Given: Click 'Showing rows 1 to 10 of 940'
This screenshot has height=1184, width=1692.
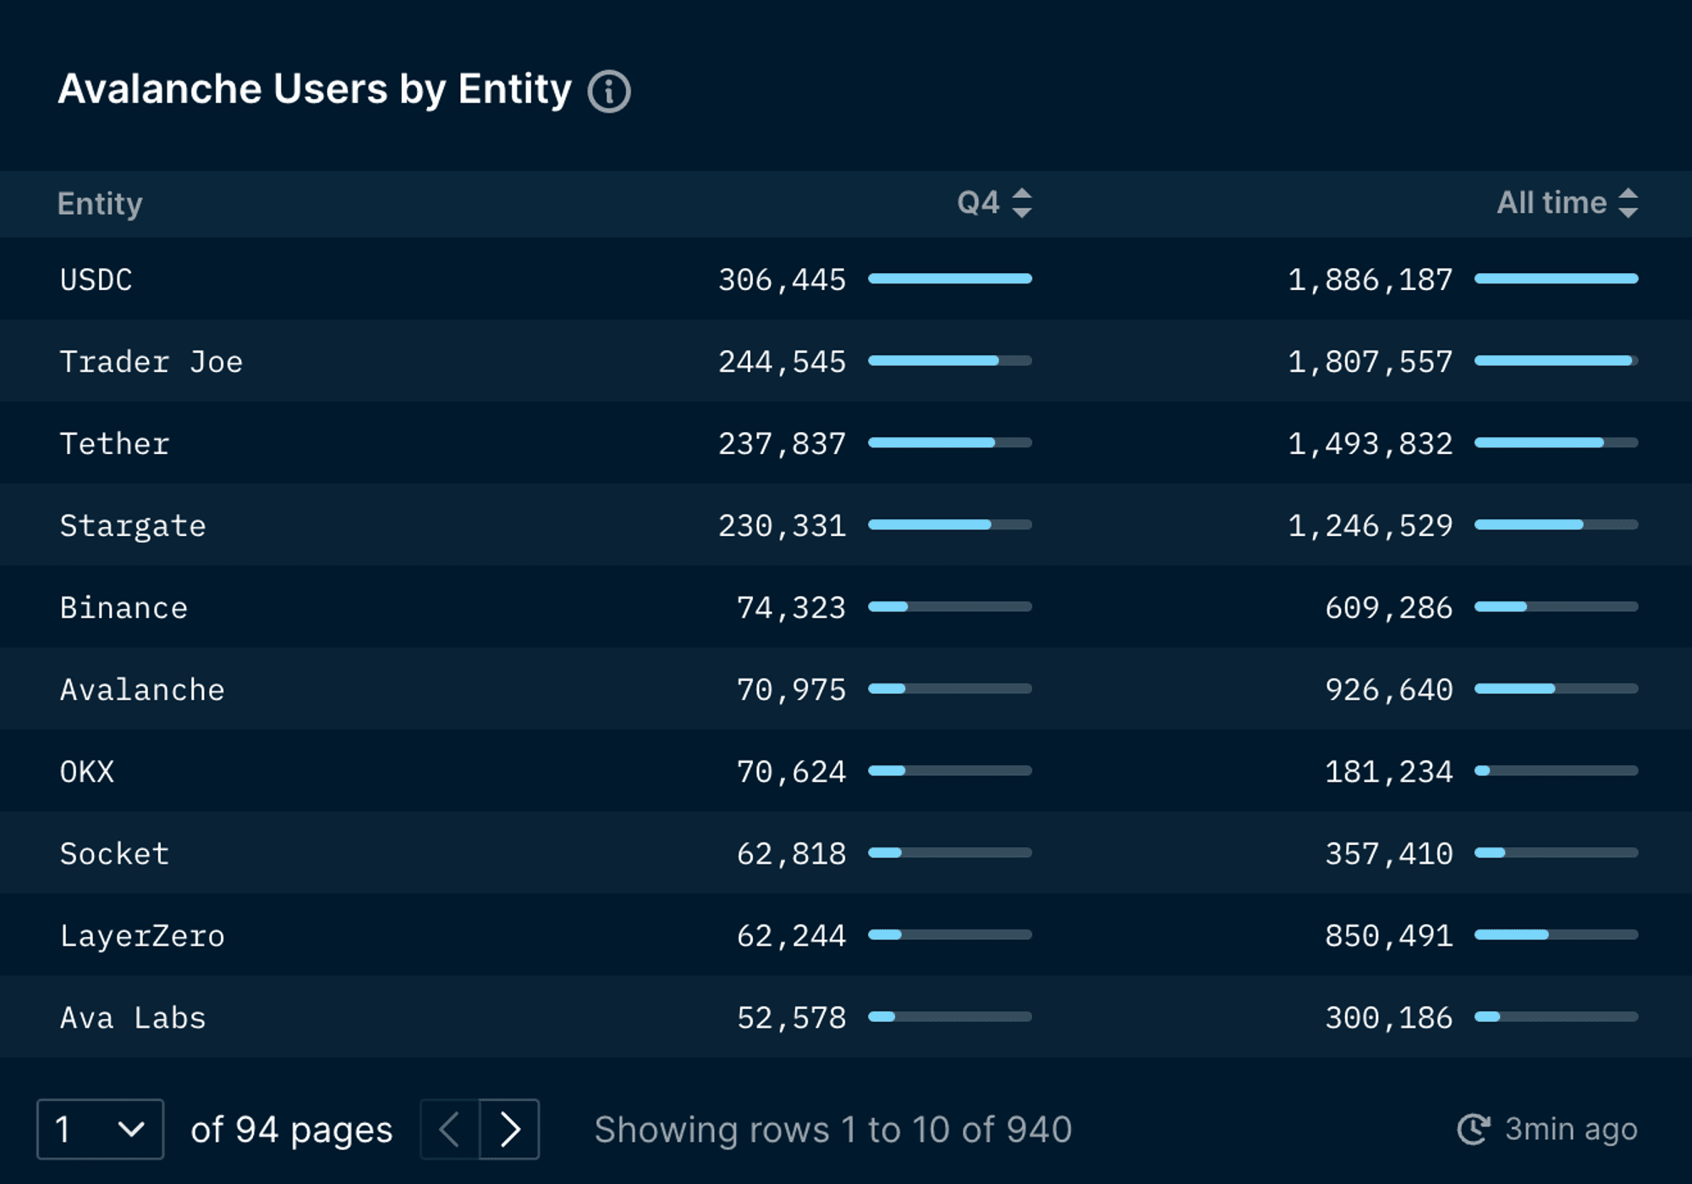Looking at the screenshot, I should click(x=833, y=1130).
